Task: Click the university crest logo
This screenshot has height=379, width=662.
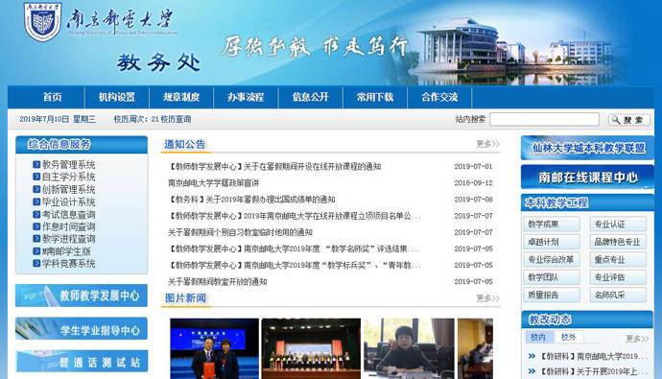Action: pos(42,21)
